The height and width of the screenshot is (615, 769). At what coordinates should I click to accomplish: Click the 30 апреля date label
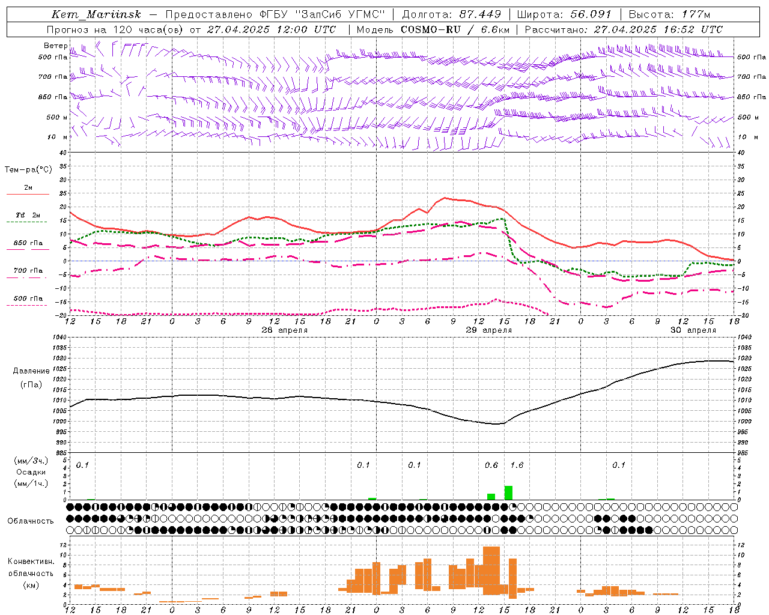pos(693,330)
